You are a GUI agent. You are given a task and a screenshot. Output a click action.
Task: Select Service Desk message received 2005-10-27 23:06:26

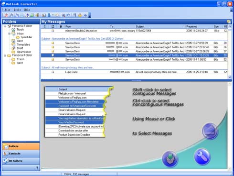coord(134,51)
